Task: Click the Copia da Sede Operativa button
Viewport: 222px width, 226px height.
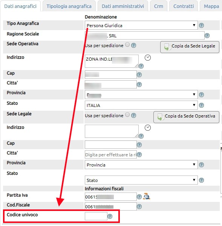Action: tap(186, 117)
